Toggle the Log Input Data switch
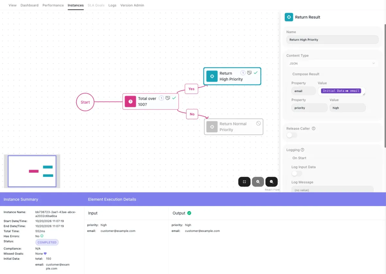 point(297,174)
